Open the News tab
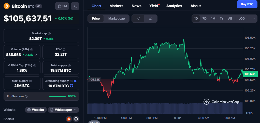Viewport: 260px width, 123px height. pyautogui.click(x=136, y=6)
